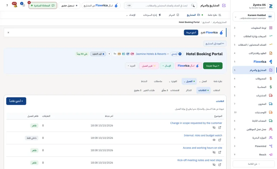Image resolution: width=277 pixels, height=169 pixels.
Task: Open the help question mark icon
Action: (x=7, y=5)
